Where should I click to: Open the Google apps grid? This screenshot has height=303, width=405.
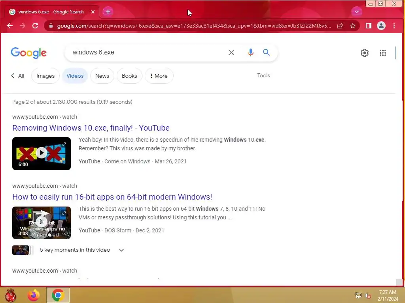point(383,53)
